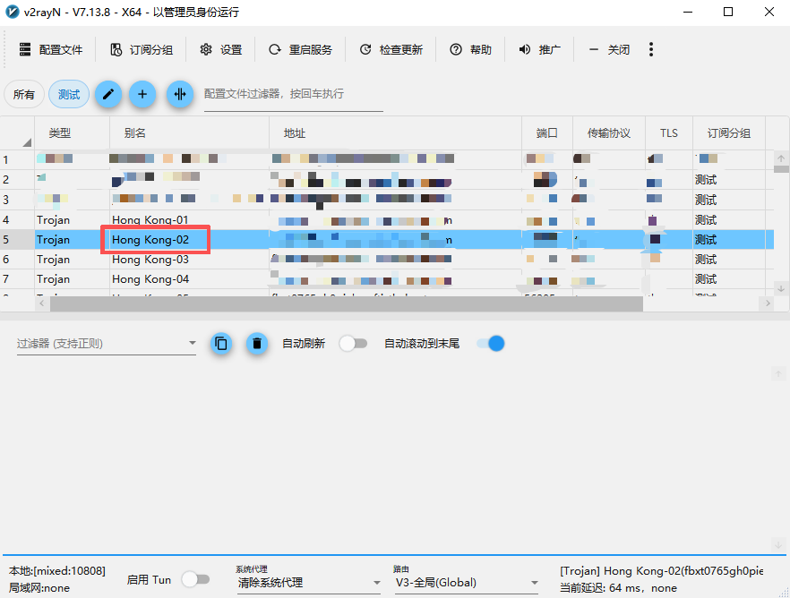Click the pencil edit group icon
790x598 pixels.
click(108, 94)
